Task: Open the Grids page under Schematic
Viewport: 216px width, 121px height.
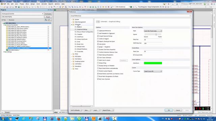Action: point(79,42)
